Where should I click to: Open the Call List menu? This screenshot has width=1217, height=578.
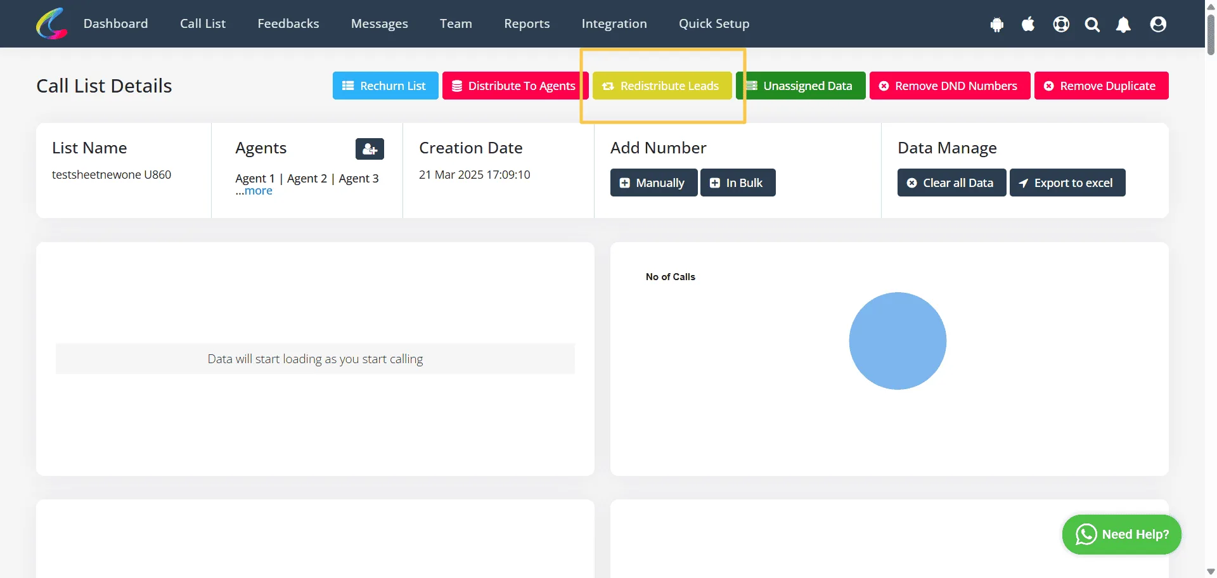[x=203, y=23]
